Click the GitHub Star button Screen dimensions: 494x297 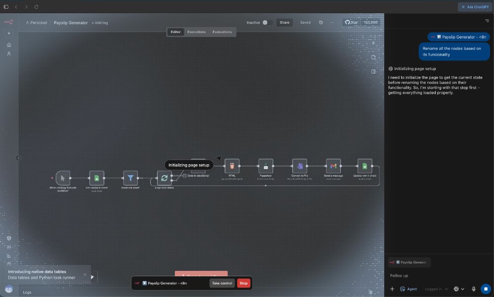[x=351, y=22]
